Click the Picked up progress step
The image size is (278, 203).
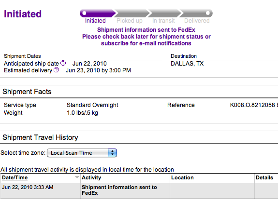click(x=130, y=21)
